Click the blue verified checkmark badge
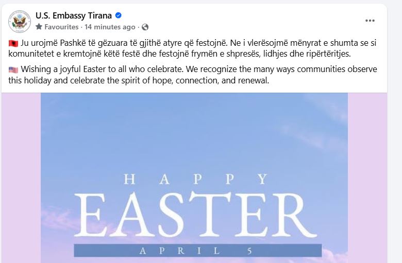The height and width of the screenshot is (263, 402). tap(118, 16)
